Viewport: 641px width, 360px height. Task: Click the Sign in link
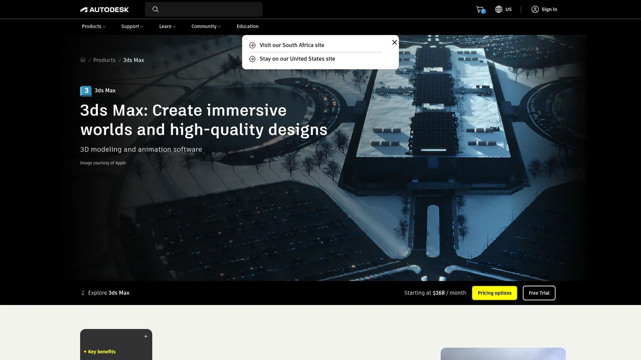coord(549,9)
